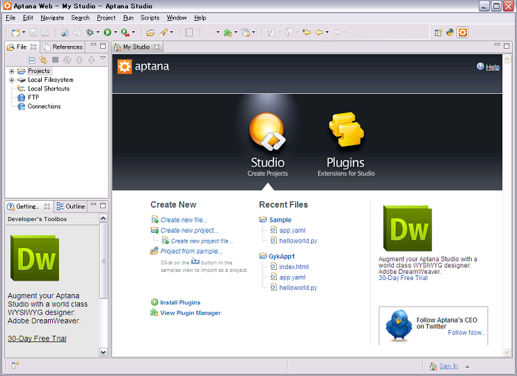Open the View Plugin Manager link
The image size is (517, 376).
(191, 313)
